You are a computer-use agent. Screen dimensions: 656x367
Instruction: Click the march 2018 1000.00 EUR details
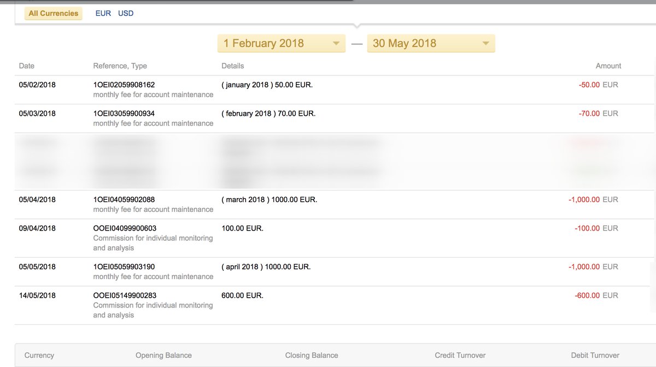coord(270,199)
